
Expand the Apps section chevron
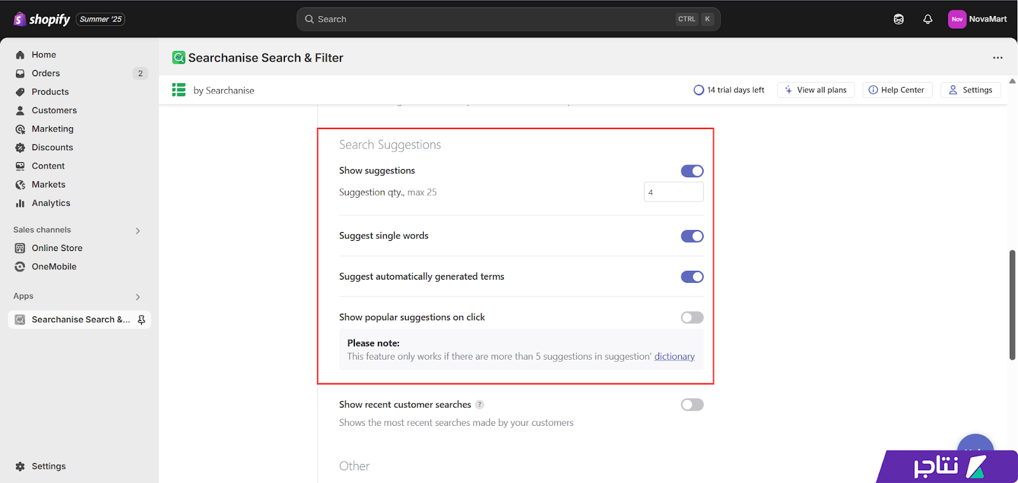(x=138, y=297)
